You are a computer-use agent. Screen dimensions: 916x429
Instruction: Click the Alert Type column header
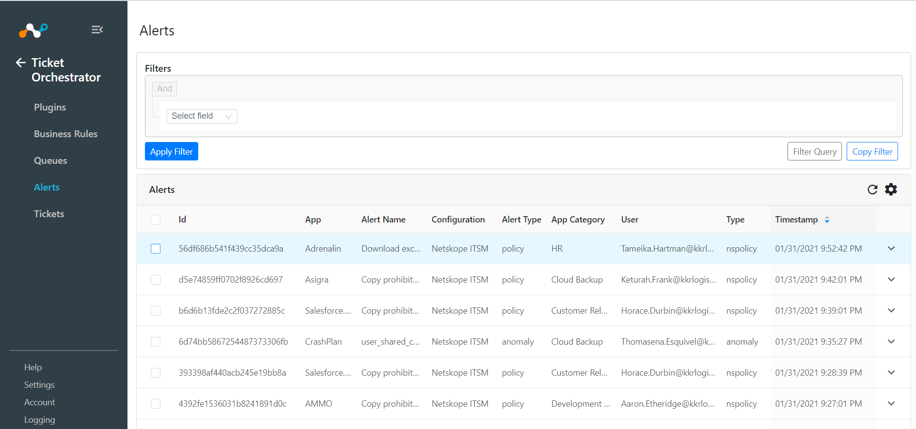click(x=521, y=220)
